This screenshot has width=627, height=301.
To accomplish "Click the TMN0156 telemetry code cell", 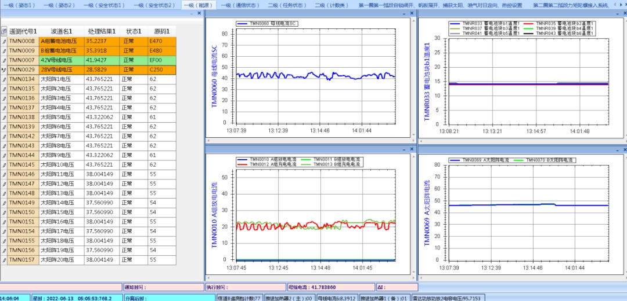I will click(x=23, y=250).
